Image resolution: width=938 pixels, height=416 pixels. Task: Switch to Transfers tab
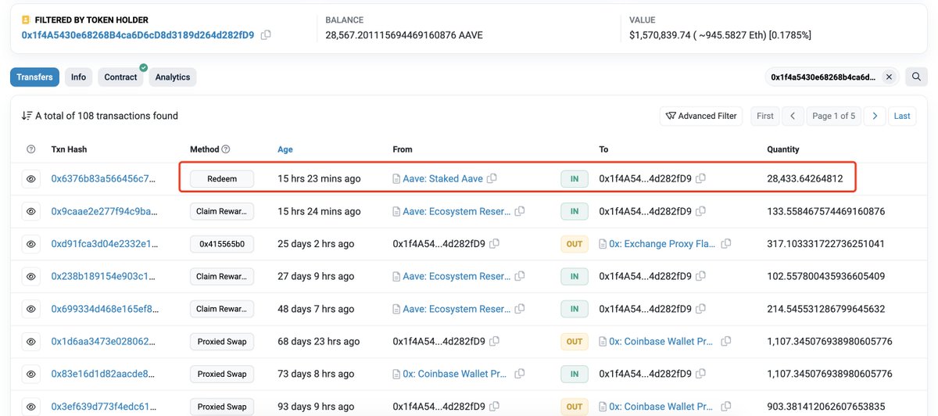(x=34, y=77)
